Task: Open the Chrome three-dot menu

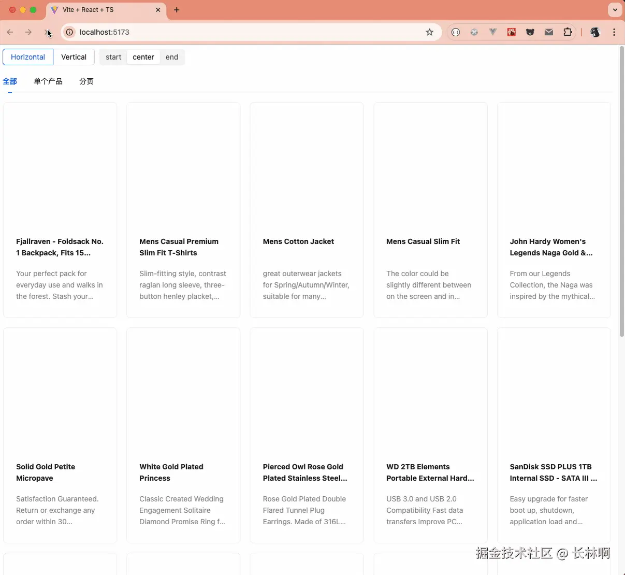Action: coord(614,32)
